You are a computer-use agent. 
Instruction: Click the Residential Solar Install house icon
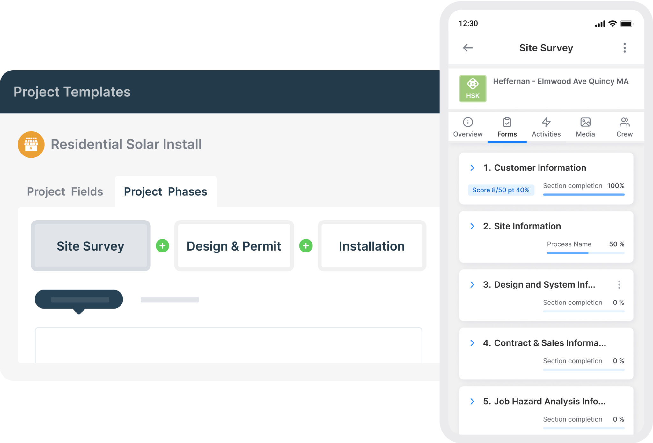[31, 144]
